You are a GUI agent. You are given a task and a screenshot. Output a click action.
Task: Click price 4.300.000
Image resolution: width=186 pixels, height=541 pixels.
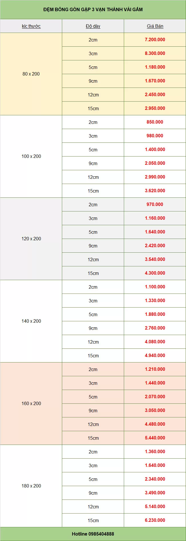click(155, 273)
